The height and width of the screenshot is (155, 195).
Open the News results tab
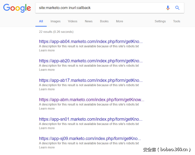click(x=89, y=21)
